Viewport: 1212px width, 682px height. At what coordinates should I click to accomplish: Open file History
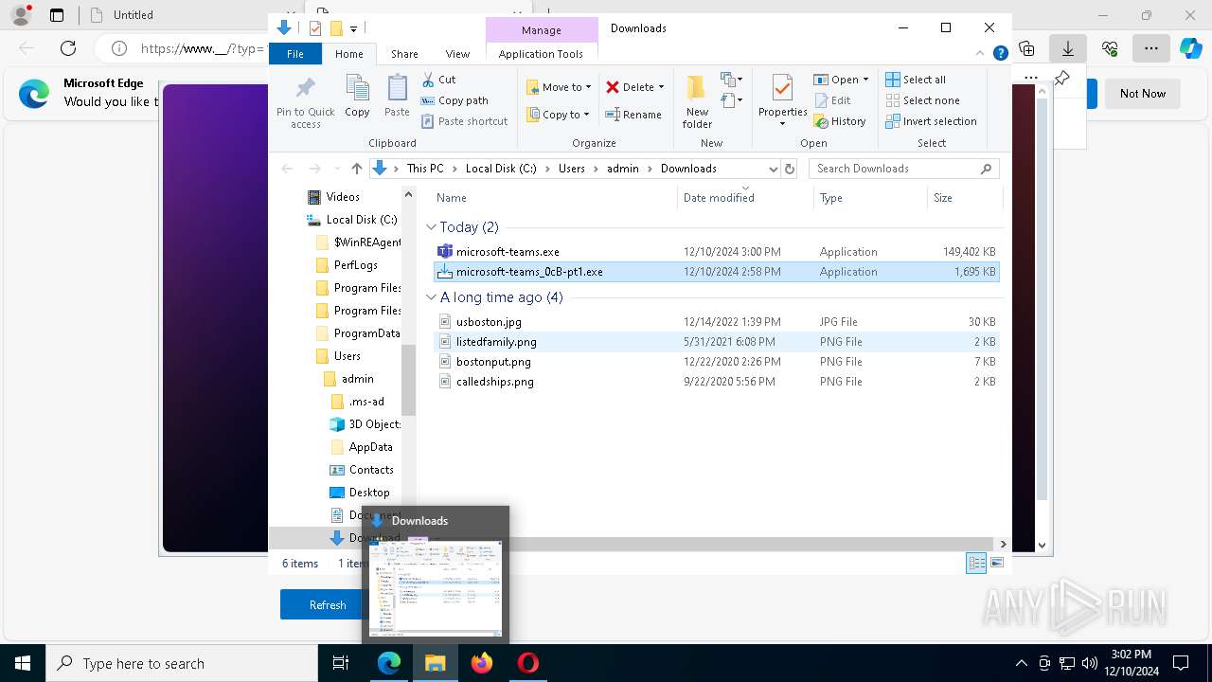pyautogui.click(x=840, y=121)
